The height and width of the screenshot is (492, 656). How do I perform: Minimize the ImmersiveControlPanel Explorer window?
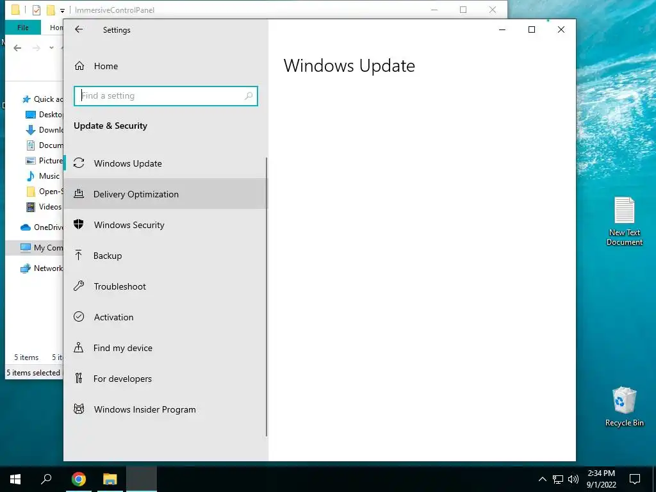click(x=434, y=10)
